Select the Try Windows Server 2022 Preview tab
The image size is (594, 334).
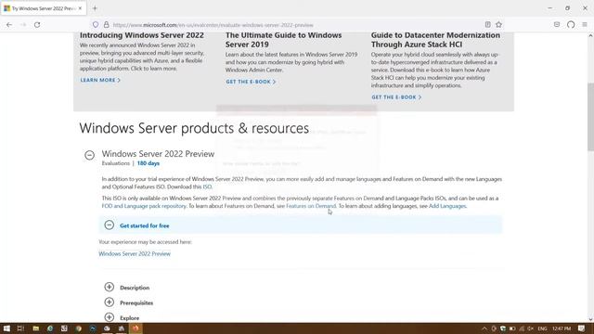44,8
